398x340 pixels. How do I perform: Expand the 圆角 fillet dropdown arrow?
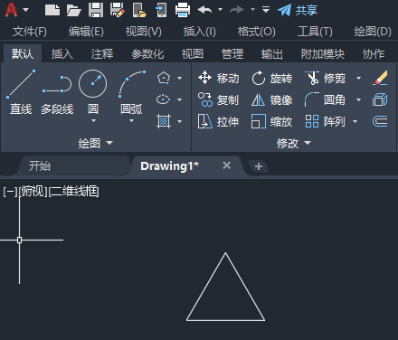click(358, 100)
